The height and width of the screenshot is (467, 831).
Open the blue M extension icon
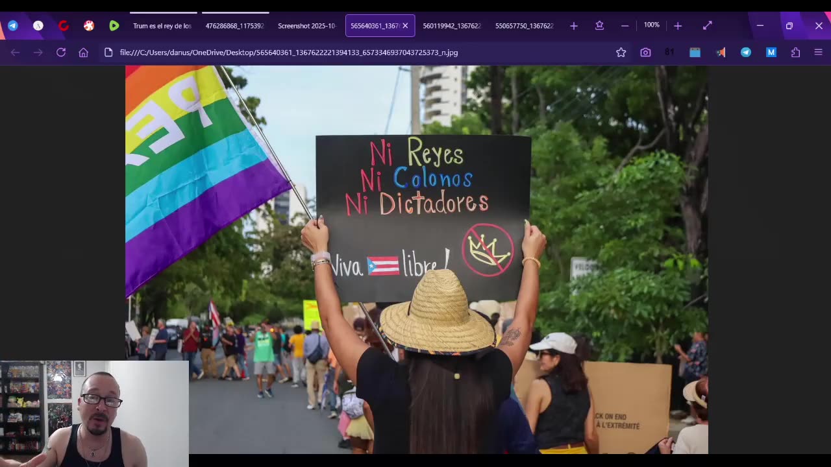[771, 53]
